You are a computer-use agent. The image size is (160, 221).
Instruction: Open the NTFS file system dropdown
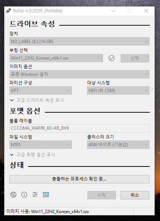[40, 144]
